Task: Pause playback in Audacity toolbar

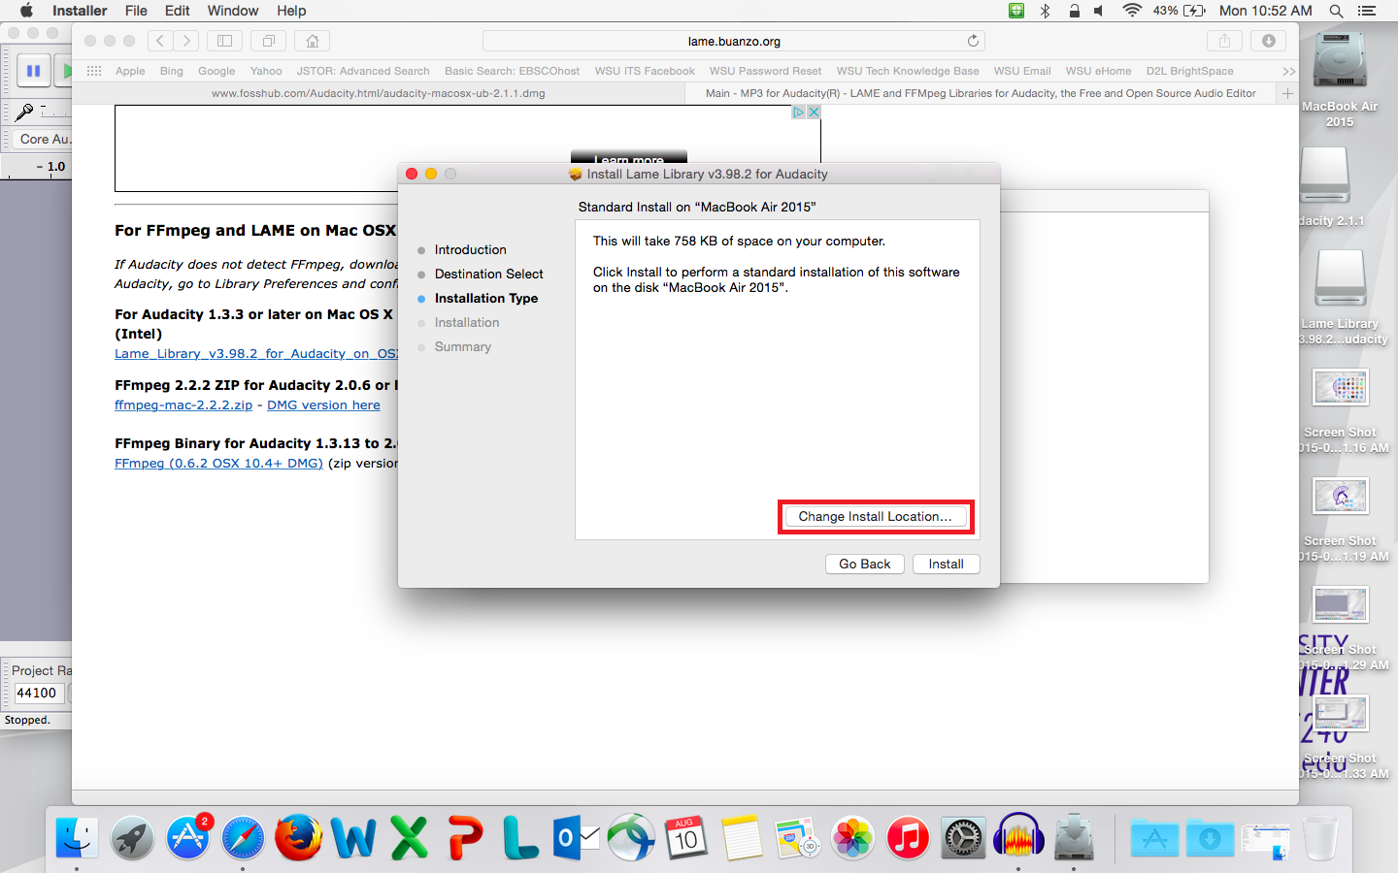Action: click(x=33, y=71)
